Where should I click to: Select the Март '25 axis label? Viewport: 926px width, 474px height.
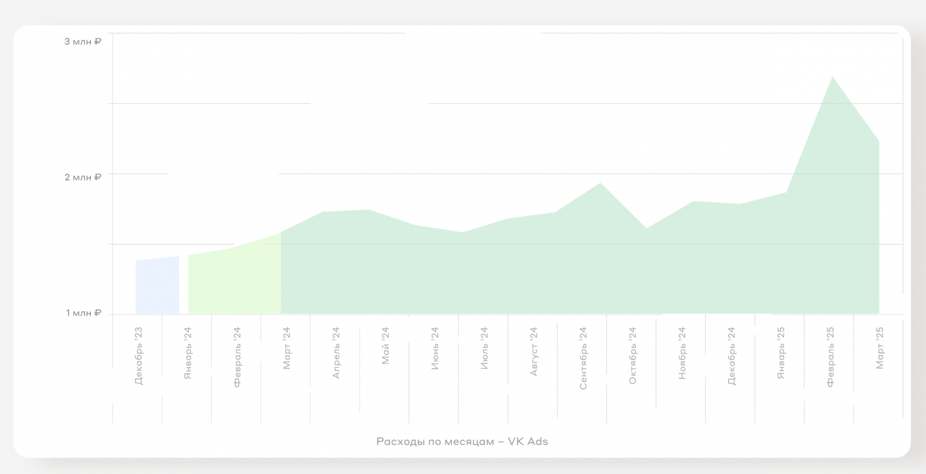(x=880, y=348)
